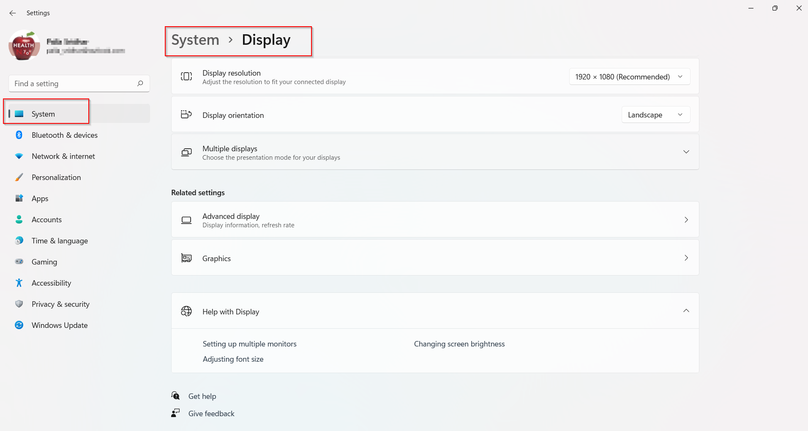Click the Get help link
This screenshot has width=808, height=431.
(x=202, y=396)
